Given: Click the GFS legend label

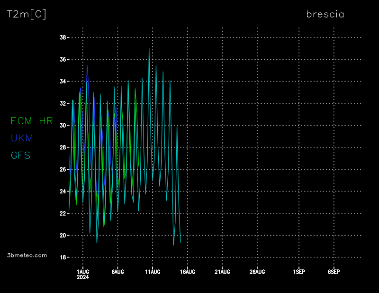Looking at the screenshot, I should pyautogui.click(x=20, y=156).
